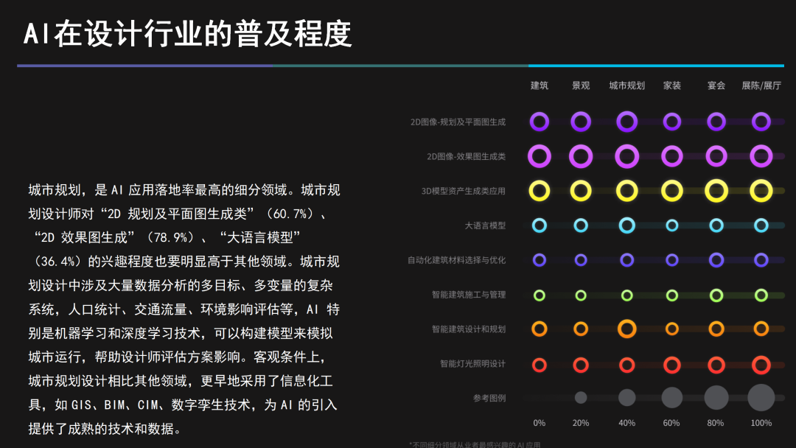Viewport: 796px width, 448px height.
Task: Click the row label 自动化建筑材料选择与优化
Action: pyautogui.click(x=456, y=260)
